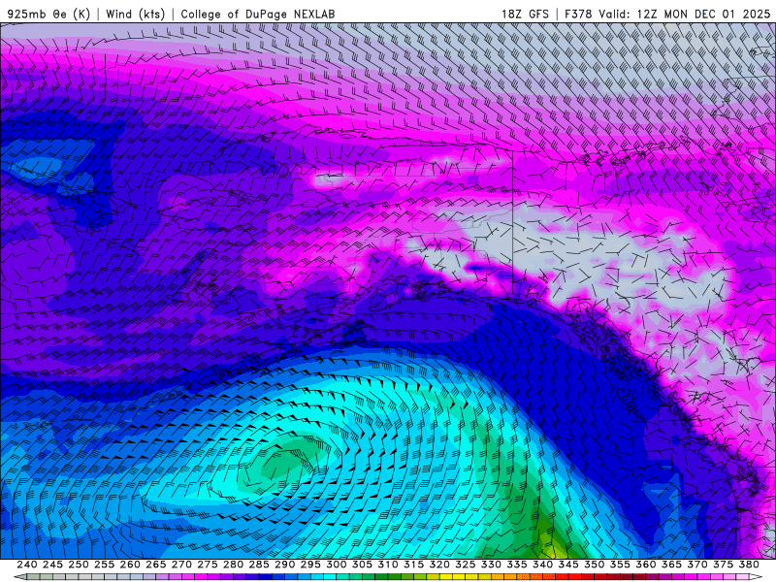Screen dimensions: 776x582
Task: Select the 365 value on the color scale
Action: [x=671, y=565]
